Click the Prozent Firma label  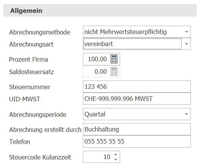[x=28, y=59]
